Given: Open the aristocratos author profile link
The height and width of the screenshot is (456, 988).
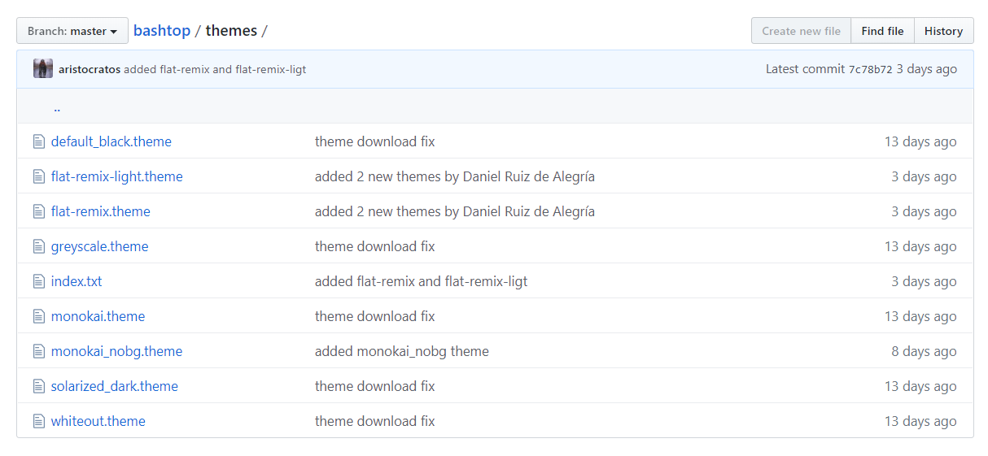Looking at the screenshot, I should click(90, 69).
